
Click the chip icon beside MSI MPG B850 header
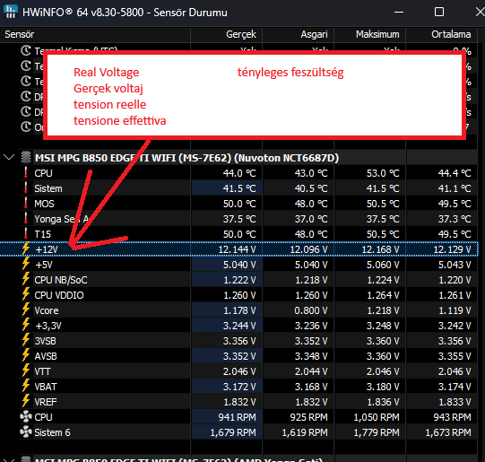[26, 157]
